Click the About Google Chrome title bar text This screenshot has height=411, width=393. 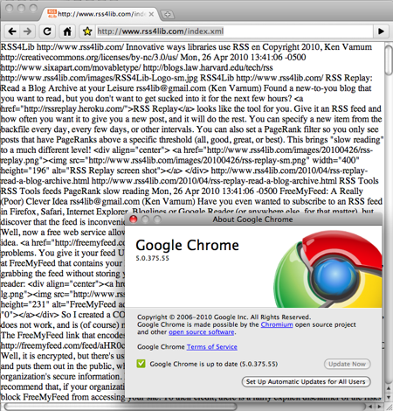[x=252, y=219]
